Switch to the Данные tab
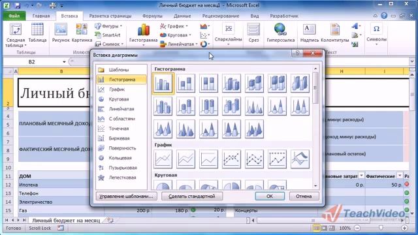The width and height of the screenshot is (418, 235). click(x=182, y=16)
